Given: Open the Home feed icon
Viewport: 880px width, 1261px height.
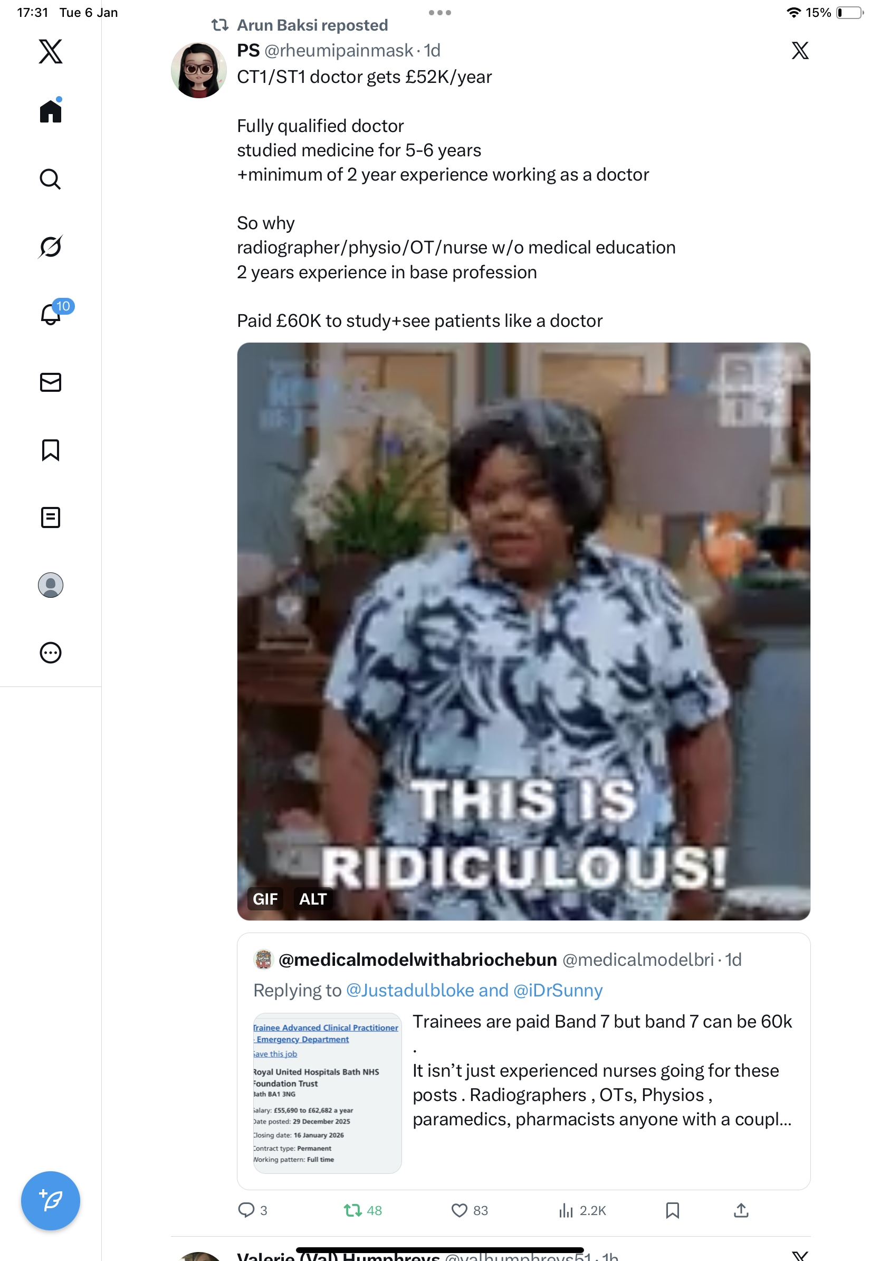Looking at the screenshot, I should coord(51,110).
